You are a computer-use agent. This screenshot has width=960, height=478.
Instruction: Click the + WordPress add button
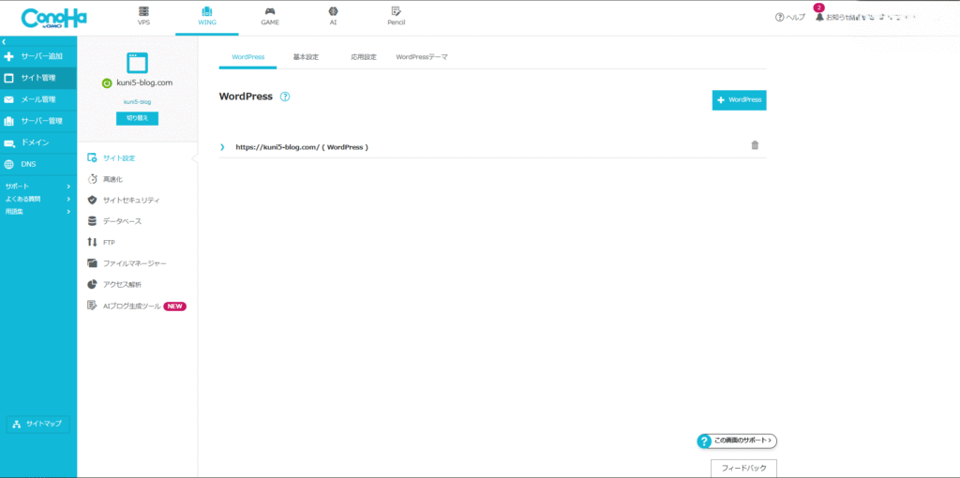pyautogui.click(x=739, y=99)
